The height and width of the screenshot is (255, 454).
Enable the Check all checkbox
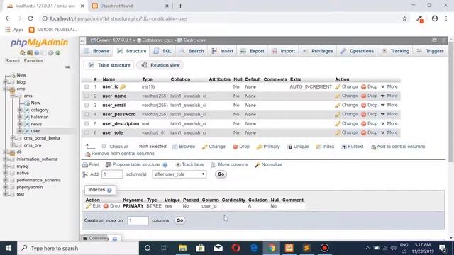point(104,147)
